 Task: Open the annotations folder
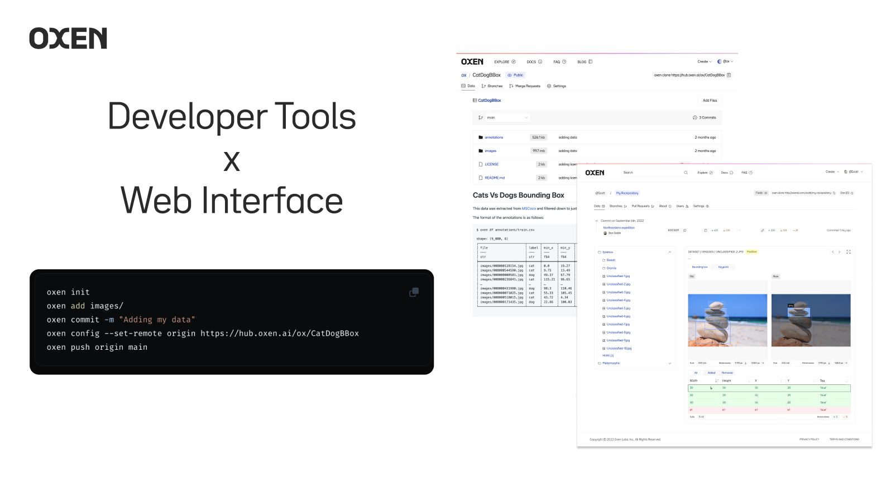tap(494, 137)
